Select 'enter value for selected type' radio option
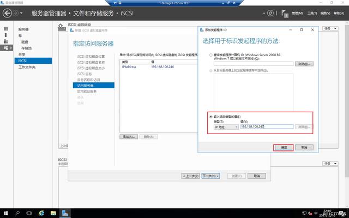Image resolution: width=349 pixels, height=218 pixels. (x=210, y=117)
